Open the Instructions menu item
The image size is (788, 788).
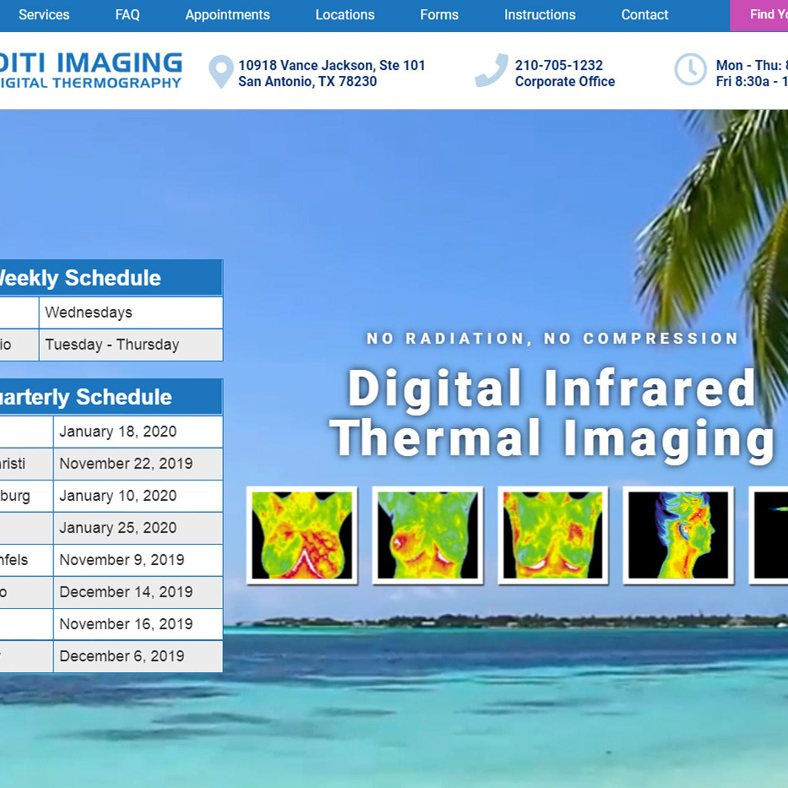[x=540, y=14]
